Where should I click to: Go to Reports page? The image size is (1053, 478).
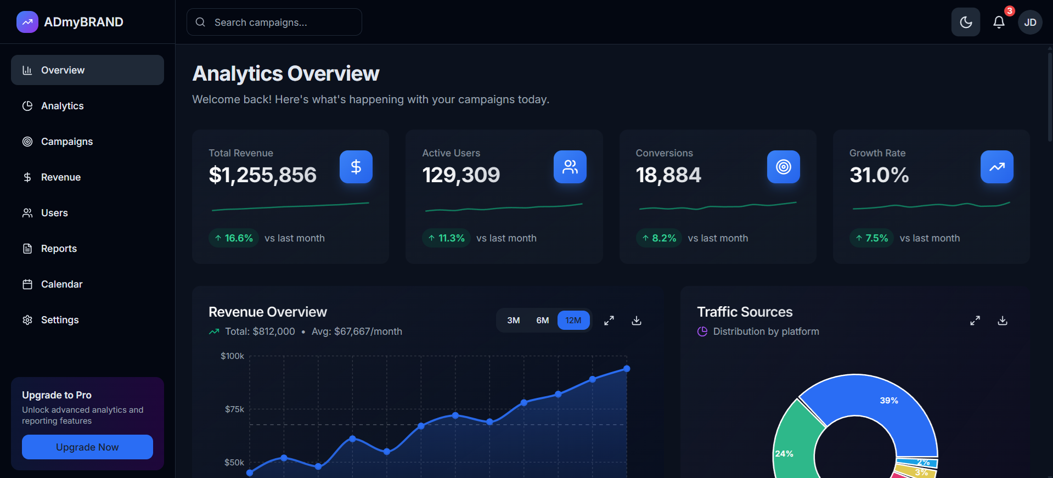(87, 248)
